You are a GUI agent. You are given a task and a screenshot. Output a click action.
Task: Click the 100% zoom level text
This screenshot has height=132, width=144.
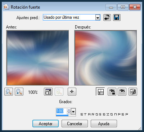click(33, 92)
